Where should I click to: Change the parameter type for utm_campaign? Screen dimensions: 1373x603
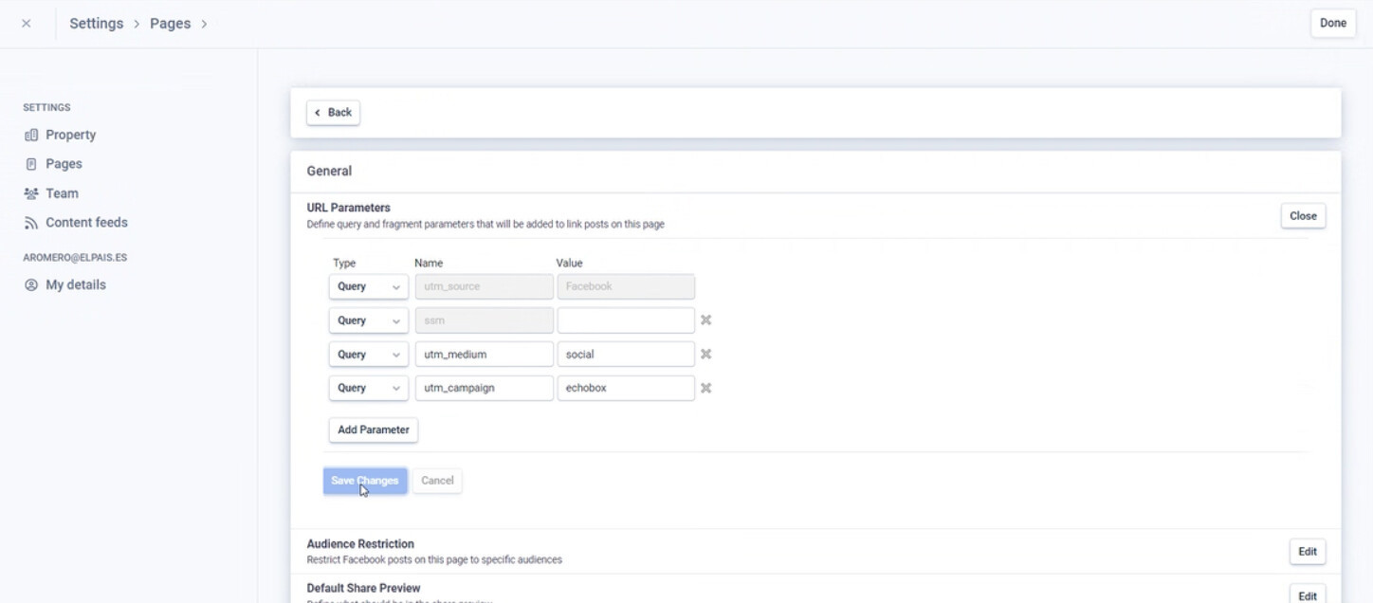[x=368, y=388]
